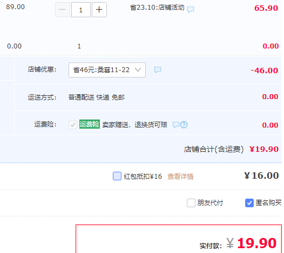Screen dimensions: 284x253
Task: Decrease quantity with the minus button
Action: [63, 10]
